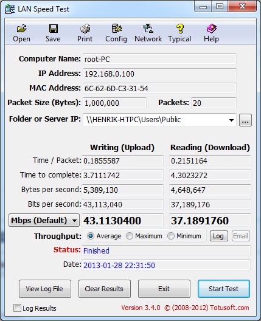Click the Log button beside throughput options
This screenshot has height=321, width=261.
[219, 236]
